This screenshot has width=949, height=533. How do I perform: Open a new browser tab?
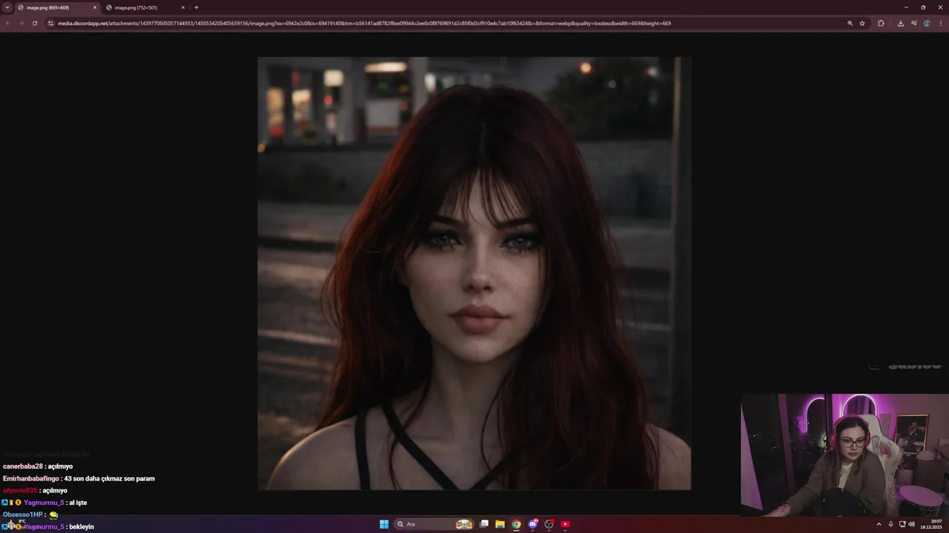click(196, 7)
